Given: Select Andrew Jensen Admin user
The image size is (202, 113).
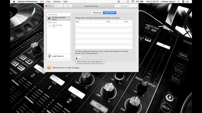Looking at the screenshot, I should point(59,18).
